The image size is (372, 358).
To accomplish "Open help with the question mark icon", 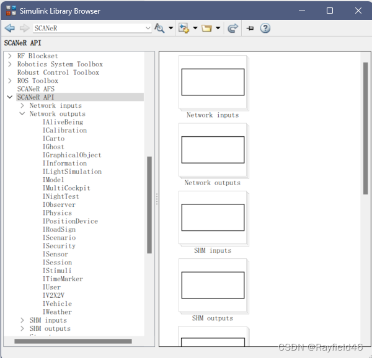I will coord(265,28).
